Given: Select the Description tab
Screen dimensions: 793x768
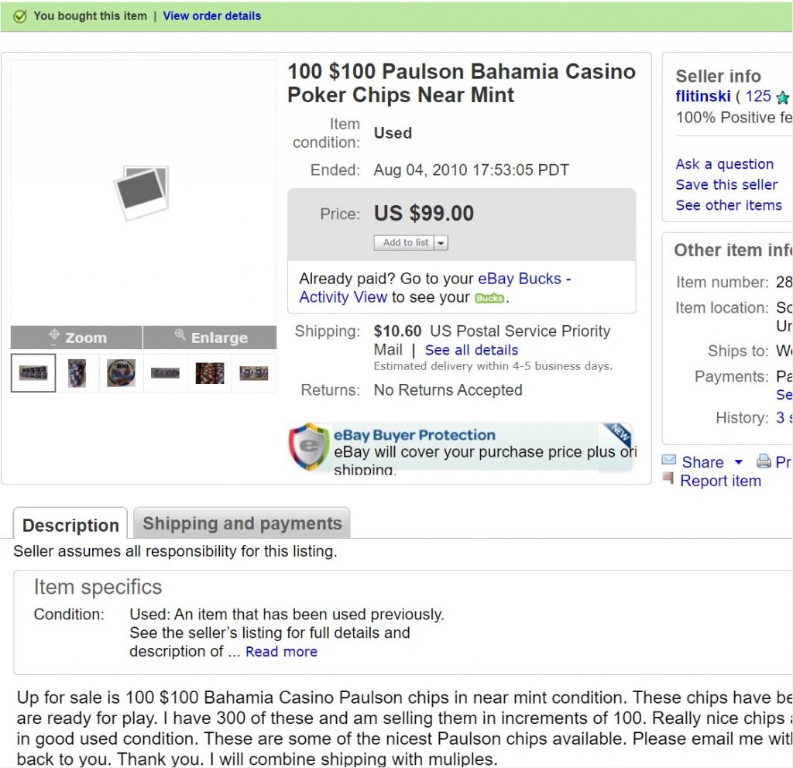Looking at the screenshot, I should [70, 524].
